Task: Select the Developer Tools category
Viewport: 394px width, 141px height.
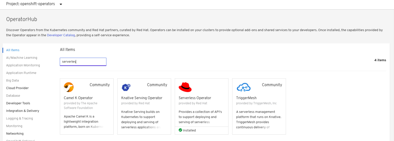Action: tap(18, 103)
